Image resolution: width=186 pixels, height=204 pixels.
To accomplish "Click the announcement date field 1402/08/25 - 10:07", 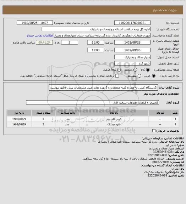I will (35, 23).
